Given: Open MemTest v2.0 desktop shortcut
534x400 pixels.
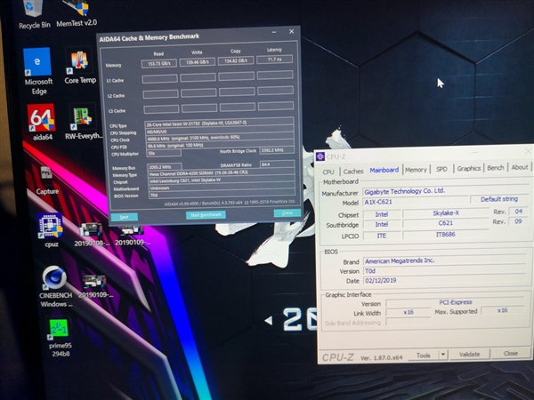Looking at the screenshot, I should coord(77,13).
